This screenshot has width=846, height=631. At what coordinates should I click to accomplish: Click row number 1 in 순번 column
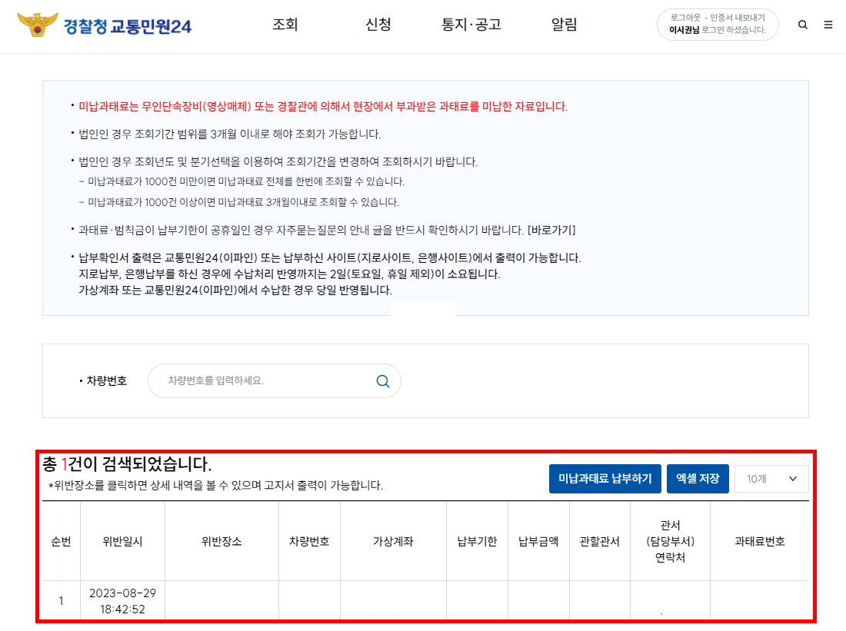point(61,601)
